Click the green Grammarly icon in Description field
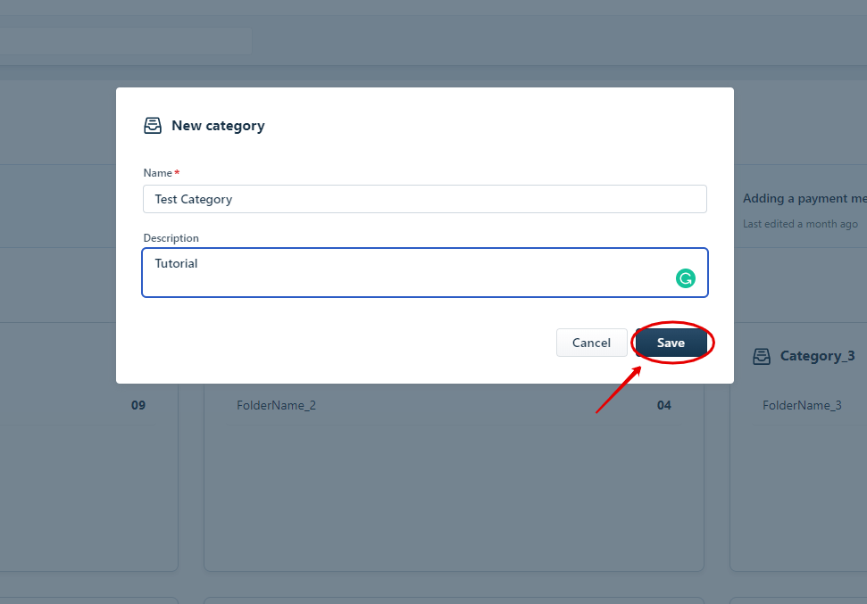This screenshot has width=867, height=604. [x=686, y=278]
